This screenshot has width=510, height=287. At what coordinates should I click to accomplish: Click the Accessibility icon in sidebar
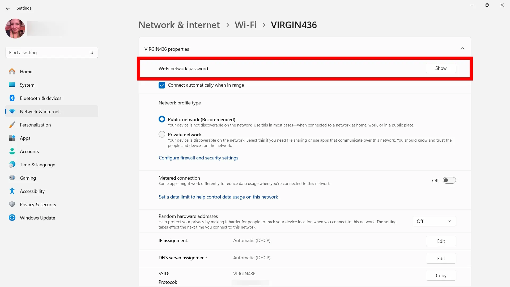tap(12, 191)
